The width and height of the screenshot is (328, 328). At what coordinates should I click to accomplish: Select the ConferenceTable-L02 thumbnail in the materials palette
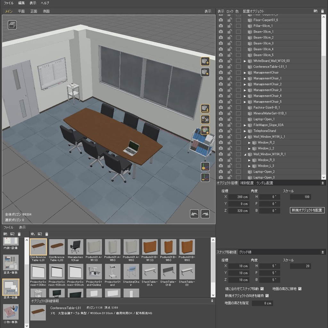[56, 247]
